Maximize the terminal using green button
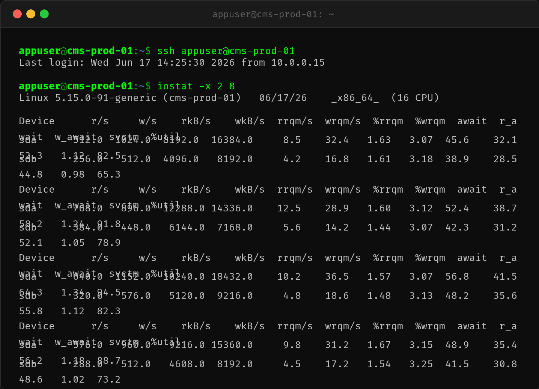 44,14
